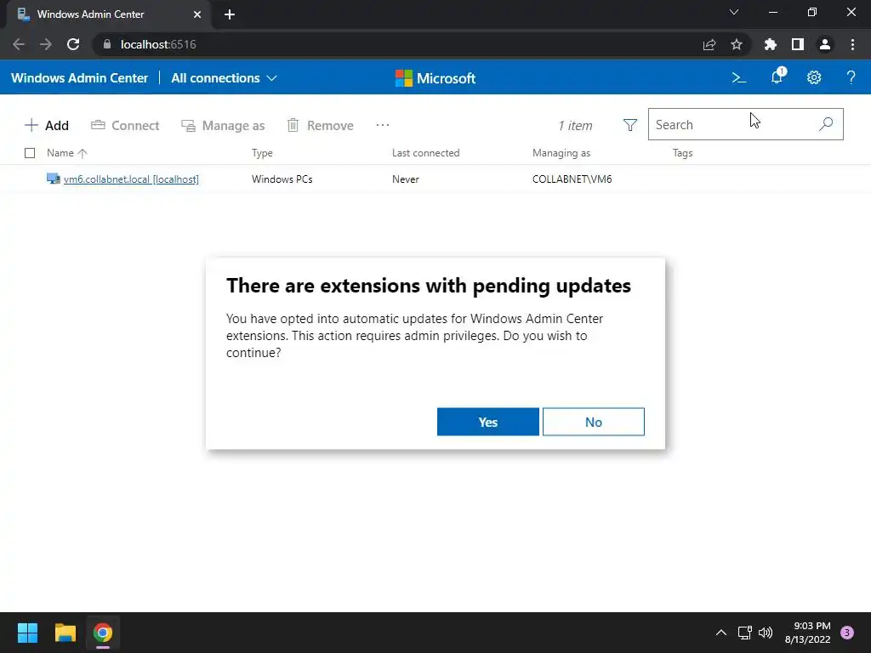
Task: Click the Remove trash button
Action: pos(321,126)
